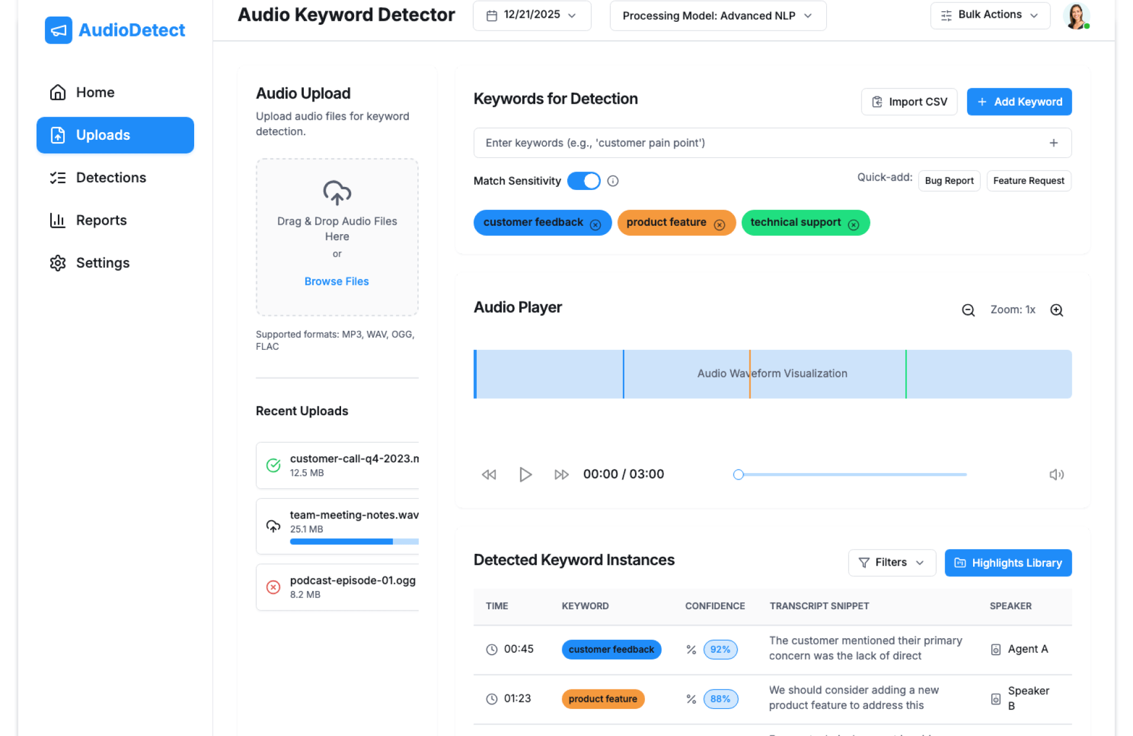Remove the product feature keyword chip
The height and width of the screenshot is (736, 1133).
tap(719, 225)
